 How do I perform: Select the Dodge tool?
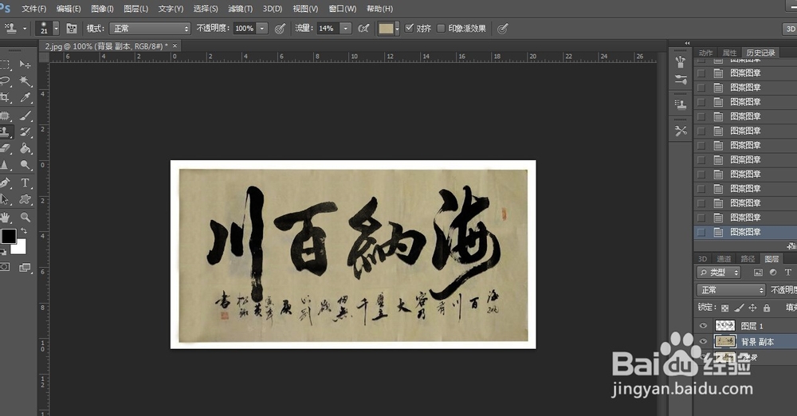pos(25,165)
